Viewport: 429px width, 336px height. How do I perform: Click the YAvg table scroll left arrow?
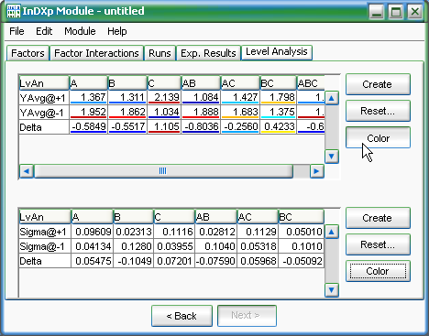pyautogui.click(x=27, y=171)
